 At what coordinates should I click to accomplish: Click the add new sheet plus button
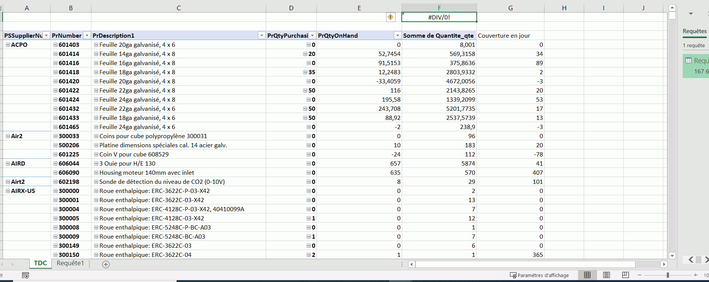[106, 264]
